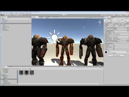Toggle the Is Playing checkbox
The image size is (129, 97).
(x=114, y=50)
